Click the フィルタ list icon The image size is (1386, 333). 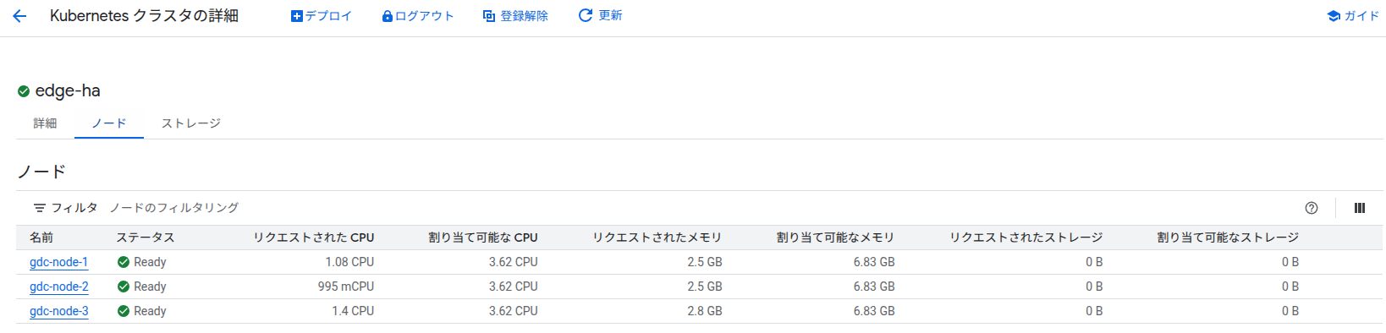(39, 208)
